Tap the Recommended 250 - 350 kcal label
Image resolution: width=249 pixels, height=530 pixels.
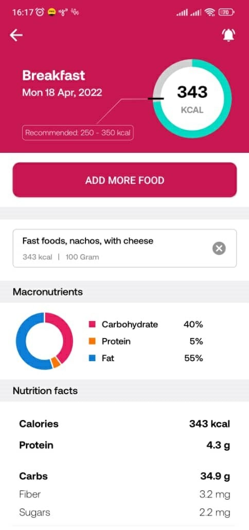tap(78, 133)
